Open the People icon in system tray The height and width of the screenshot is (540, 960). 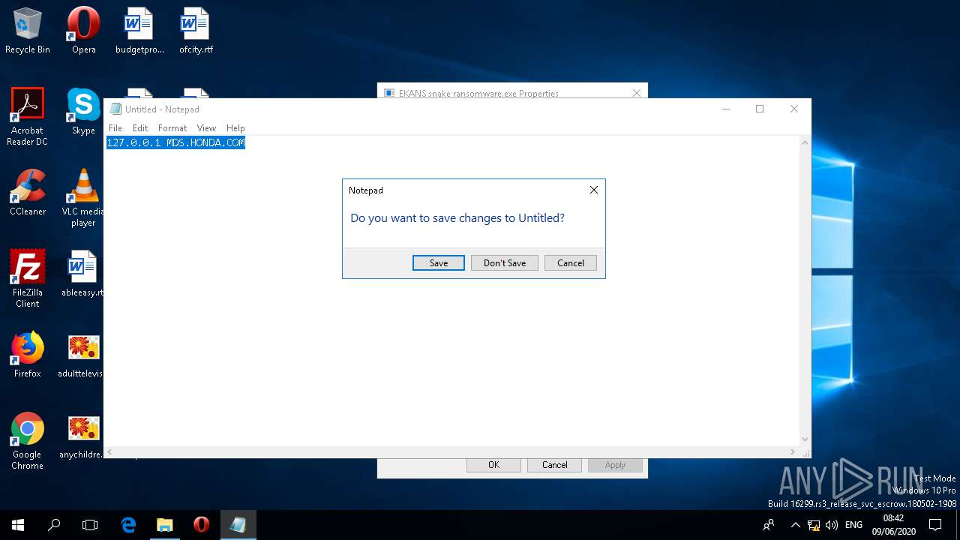tap(769, 525)
